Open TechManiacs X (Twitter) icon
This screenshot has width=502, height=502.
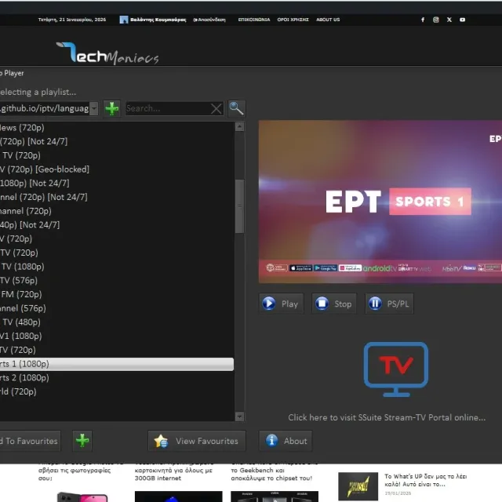pos(449,20)
